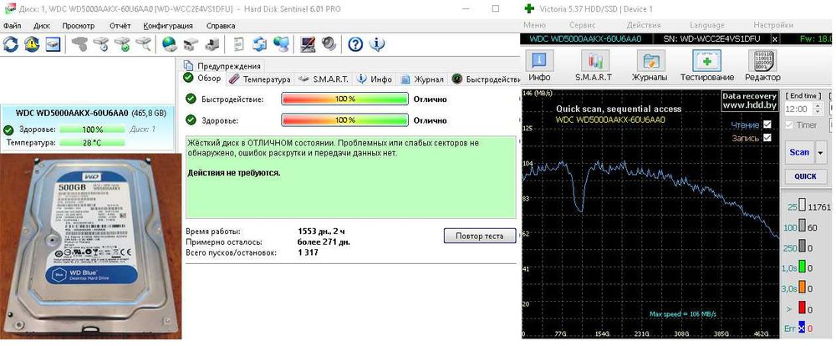This screenshot has height=346, width=836.
Task: Click the globe with disk toolbar icon
Action: (x=169, y=44)
